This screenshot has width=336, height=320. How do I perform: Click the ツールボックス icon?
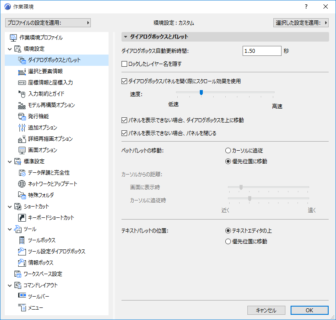22,240
